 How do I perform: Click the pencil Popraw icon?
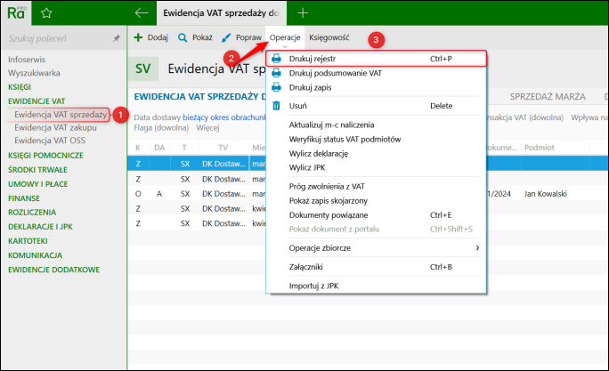pos(226,37)
